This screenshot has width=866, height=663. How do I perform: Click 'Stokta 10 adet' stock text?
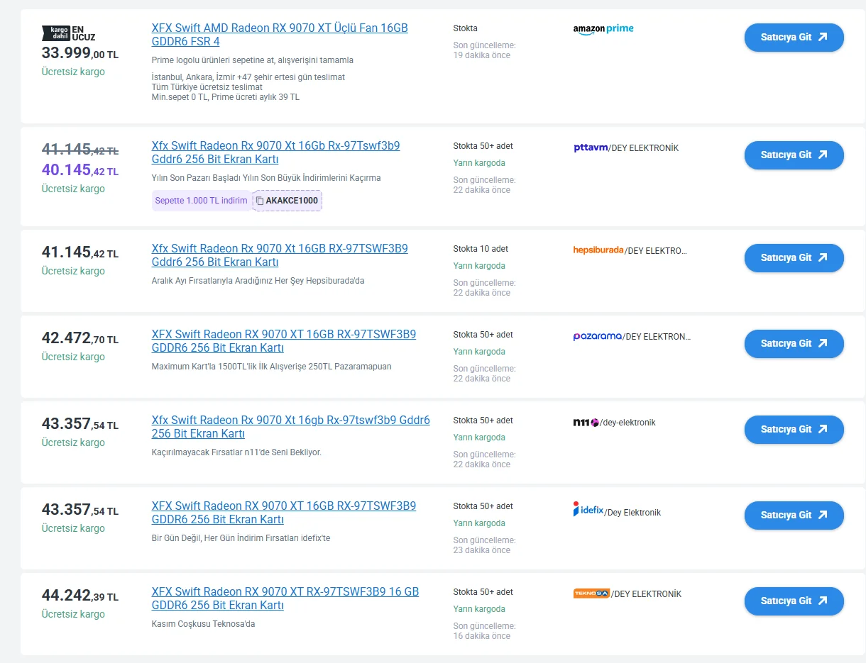pos(481,249)
